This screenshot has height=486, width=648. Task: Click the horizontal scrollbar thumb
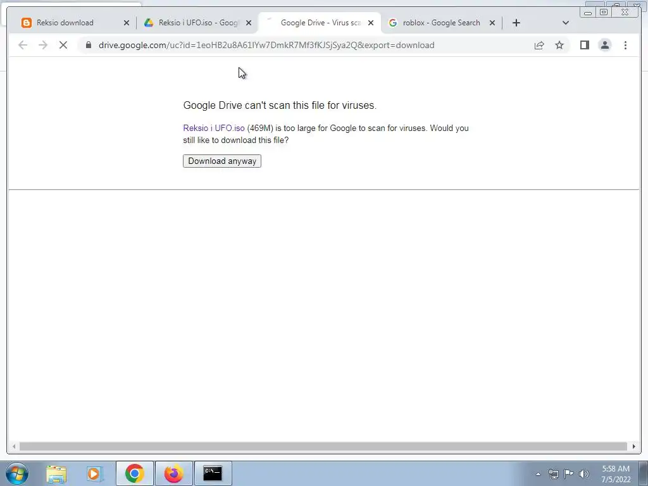pos(323,446)
